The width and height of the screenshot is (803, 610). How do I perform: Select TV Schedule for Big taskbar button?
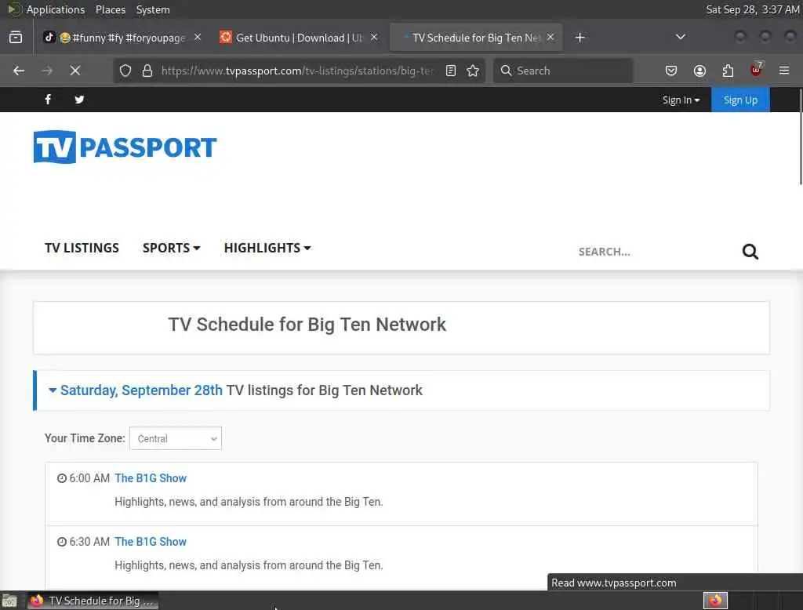coord(93,601)
